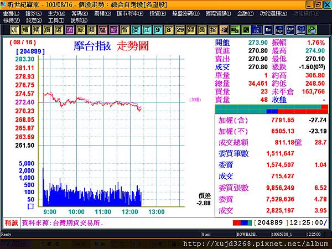
Task: Open the 工具(T) menu
Action: [x=56, y=20]
